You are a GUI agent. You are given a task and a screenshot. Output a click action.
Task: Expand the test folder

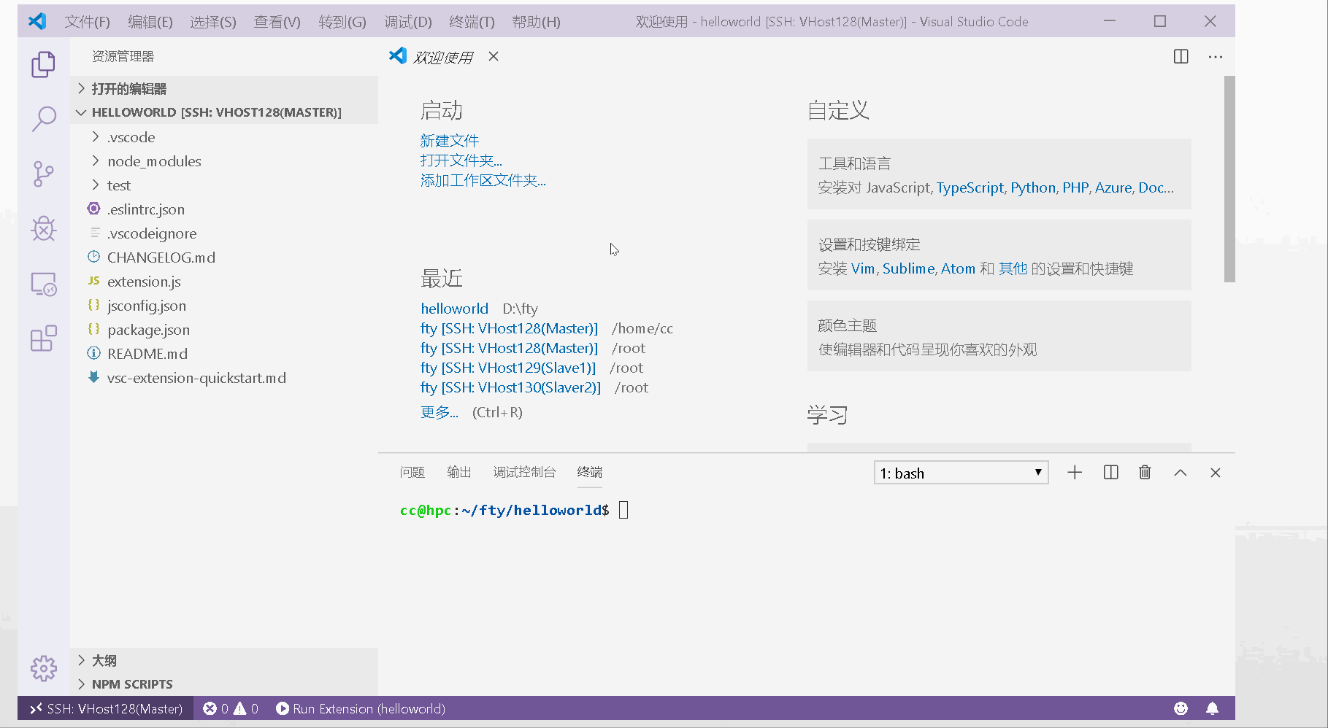(224, 185)
